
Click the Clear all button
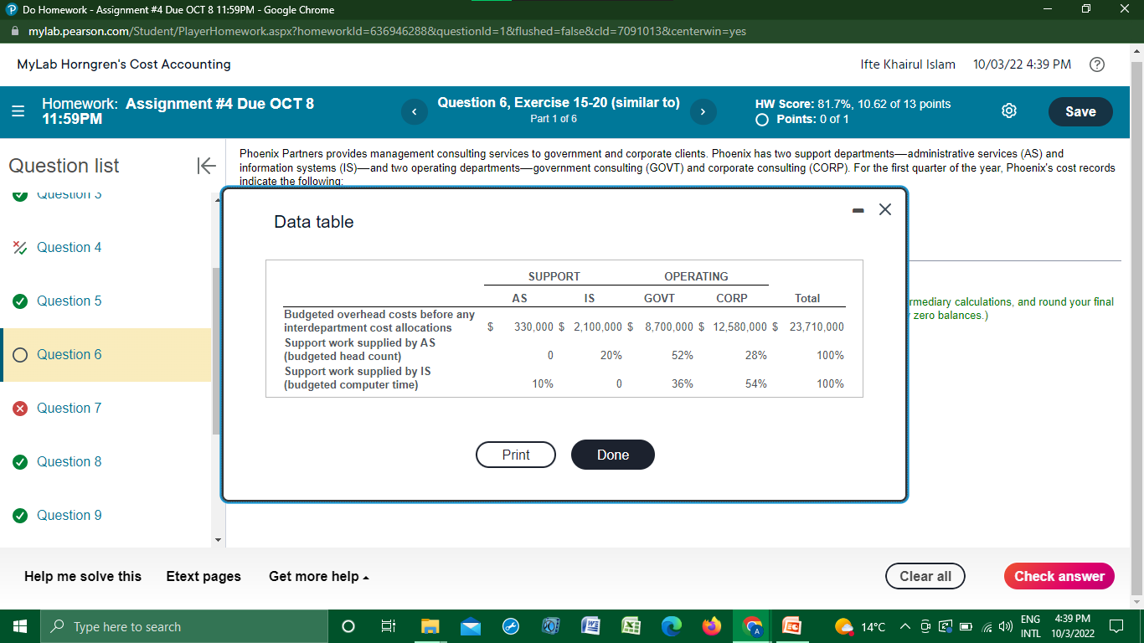[x=925, y=576]
